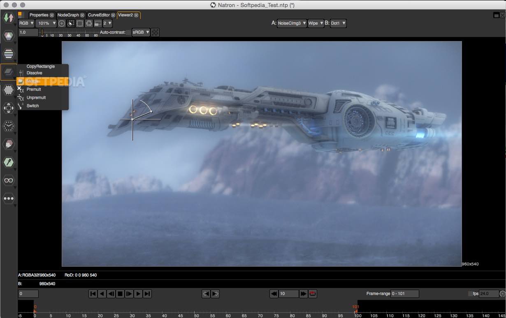Force refresh the viewer render
This screenshot has width=506, height=318.
pyautogui.click(x=89, y=23)
